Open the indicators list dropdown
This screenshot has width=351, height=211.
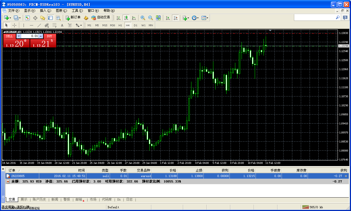186,18
